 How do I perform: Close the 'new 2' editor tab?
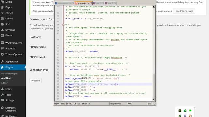pyautogui.click(x=115, y=3)
